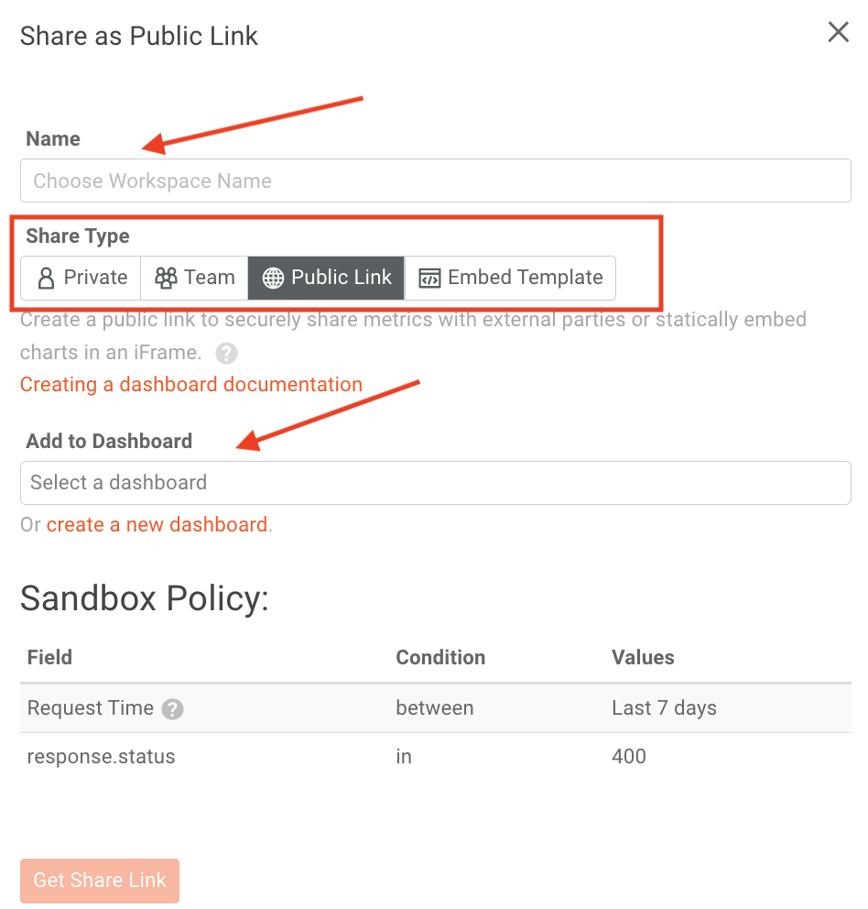Click the 400 status value
868x909 pixels.
tap(629, 757)
